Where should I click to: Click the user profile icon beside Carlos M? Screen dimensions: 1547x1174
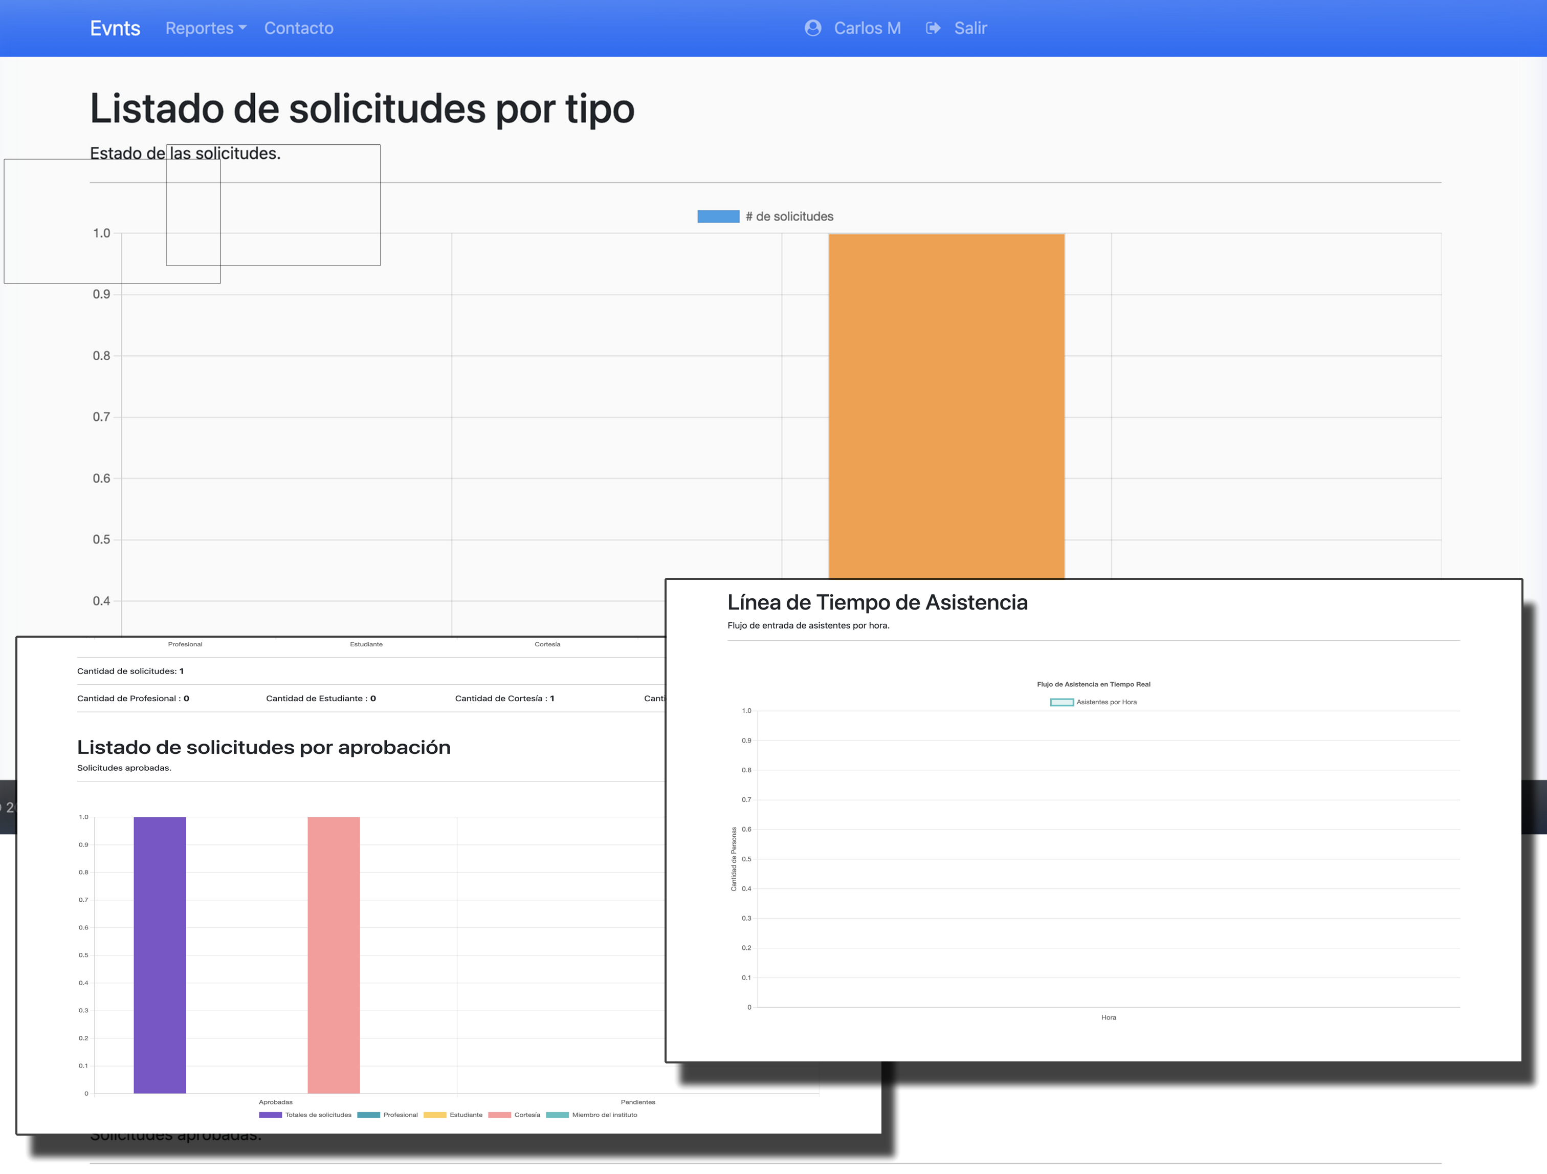813,28
